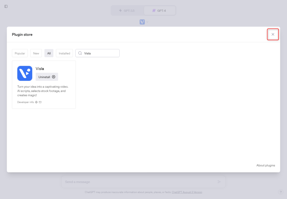Click the Visla plugin logo on the card
The width and height of the screenshot is (287, 199).
[x=24, y=74]
